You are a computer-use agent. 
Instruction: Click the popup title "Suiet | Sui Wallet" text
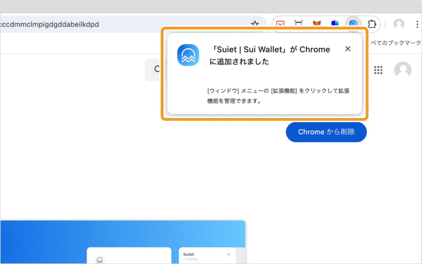(249, 50)
